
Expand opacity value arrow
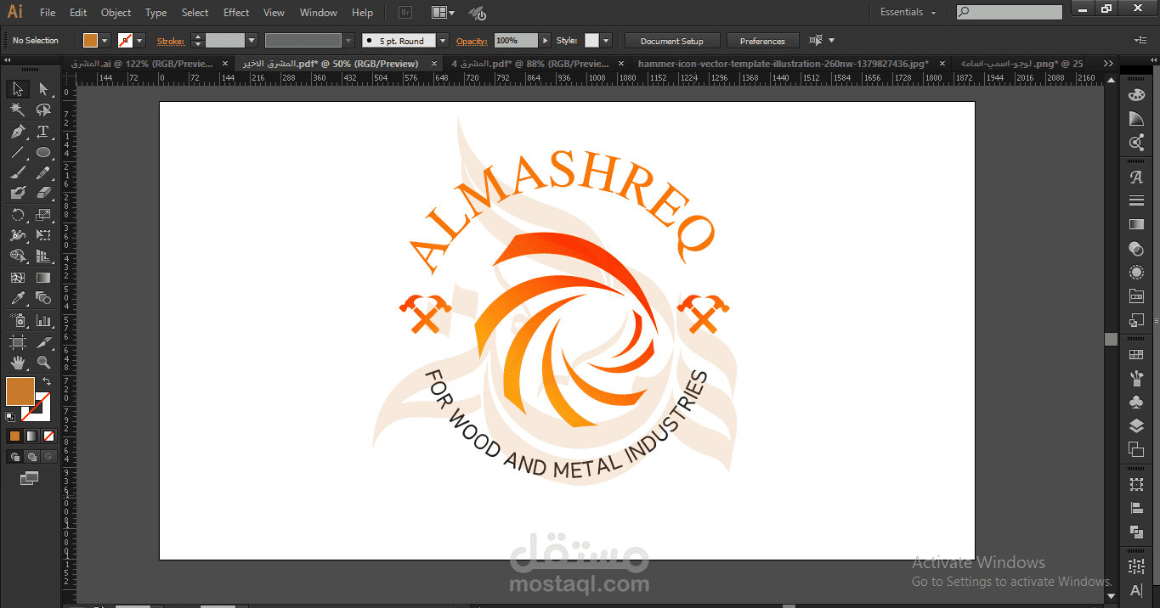click(x=544, y=41)
